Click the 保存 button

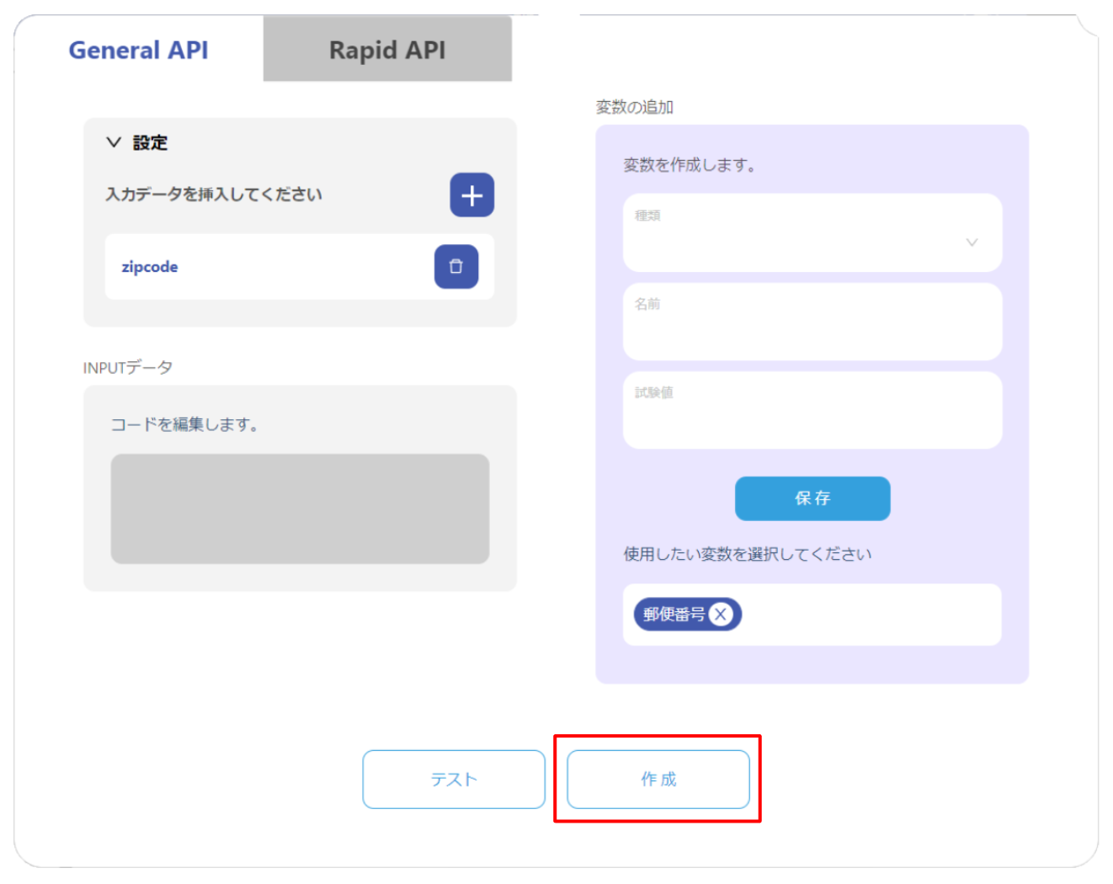click(x=812, y=498)
